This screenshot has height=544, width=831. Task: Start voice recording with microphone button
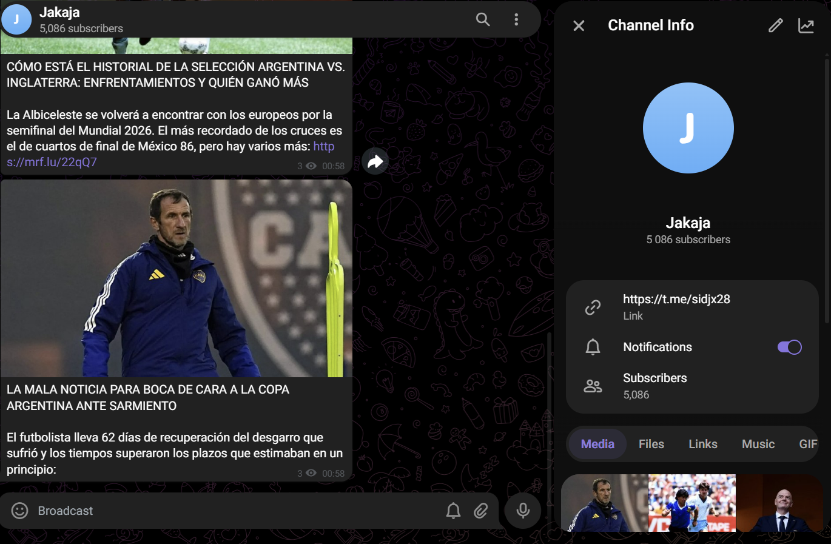point(523,511)
